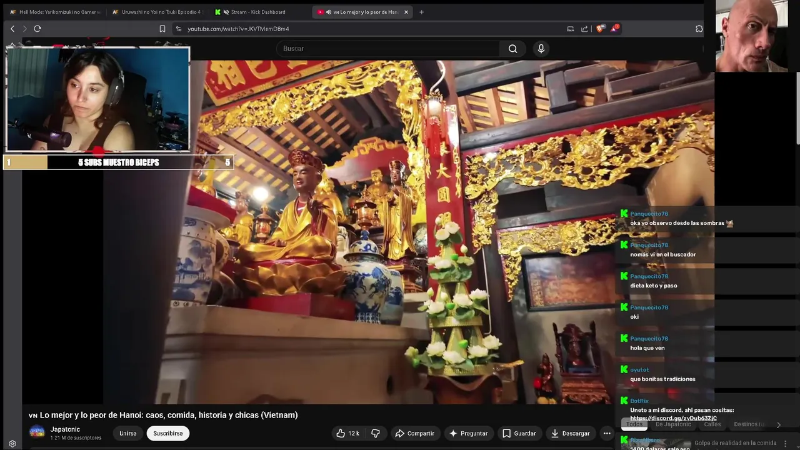
Task: Click chat message 'dieta keto y paso'
Action: pyautogui.click(x=654, y=286)
